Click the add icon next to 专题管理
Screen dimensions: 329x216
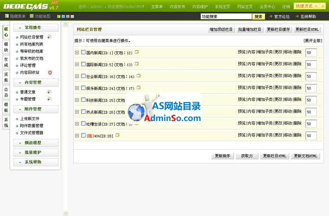pyautogui.click(x=49, y=99)
